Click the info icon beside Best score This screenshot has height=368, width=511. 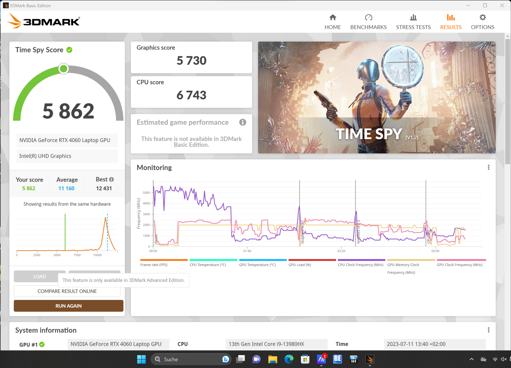(x=112, y=179)
